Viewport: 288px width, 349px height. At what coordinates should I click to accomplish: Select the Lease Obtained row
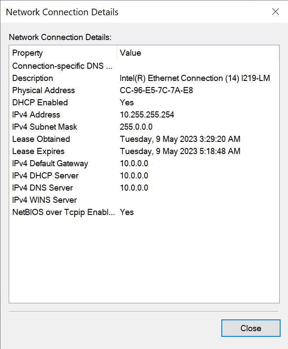pyautogui.click(x=144, y=139)
